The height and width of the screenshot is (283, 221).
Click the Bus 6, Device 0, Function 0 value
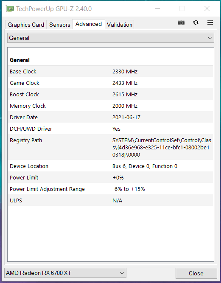click(x=145, y=166)
